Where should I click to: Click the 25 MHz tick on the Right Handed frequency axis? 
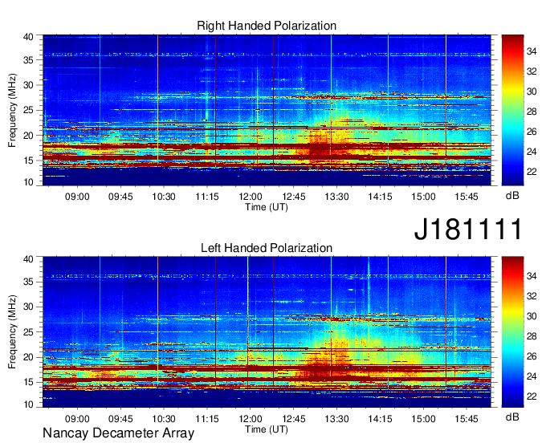[x=28, y=110]
